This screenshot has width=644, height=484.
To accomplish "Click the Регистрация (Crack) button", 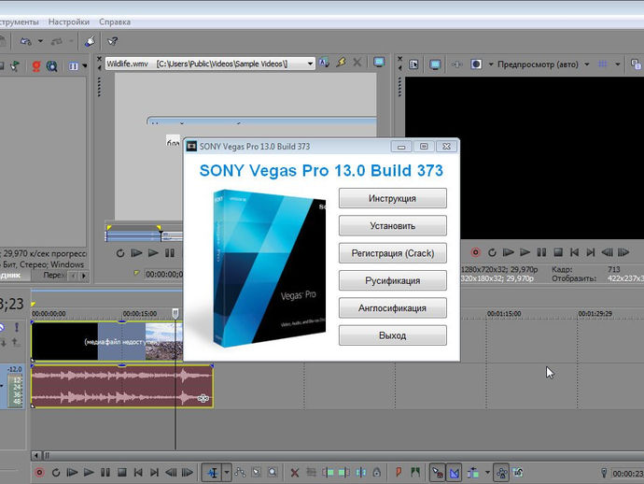I will pyautogui.click(x=392, y=253).
